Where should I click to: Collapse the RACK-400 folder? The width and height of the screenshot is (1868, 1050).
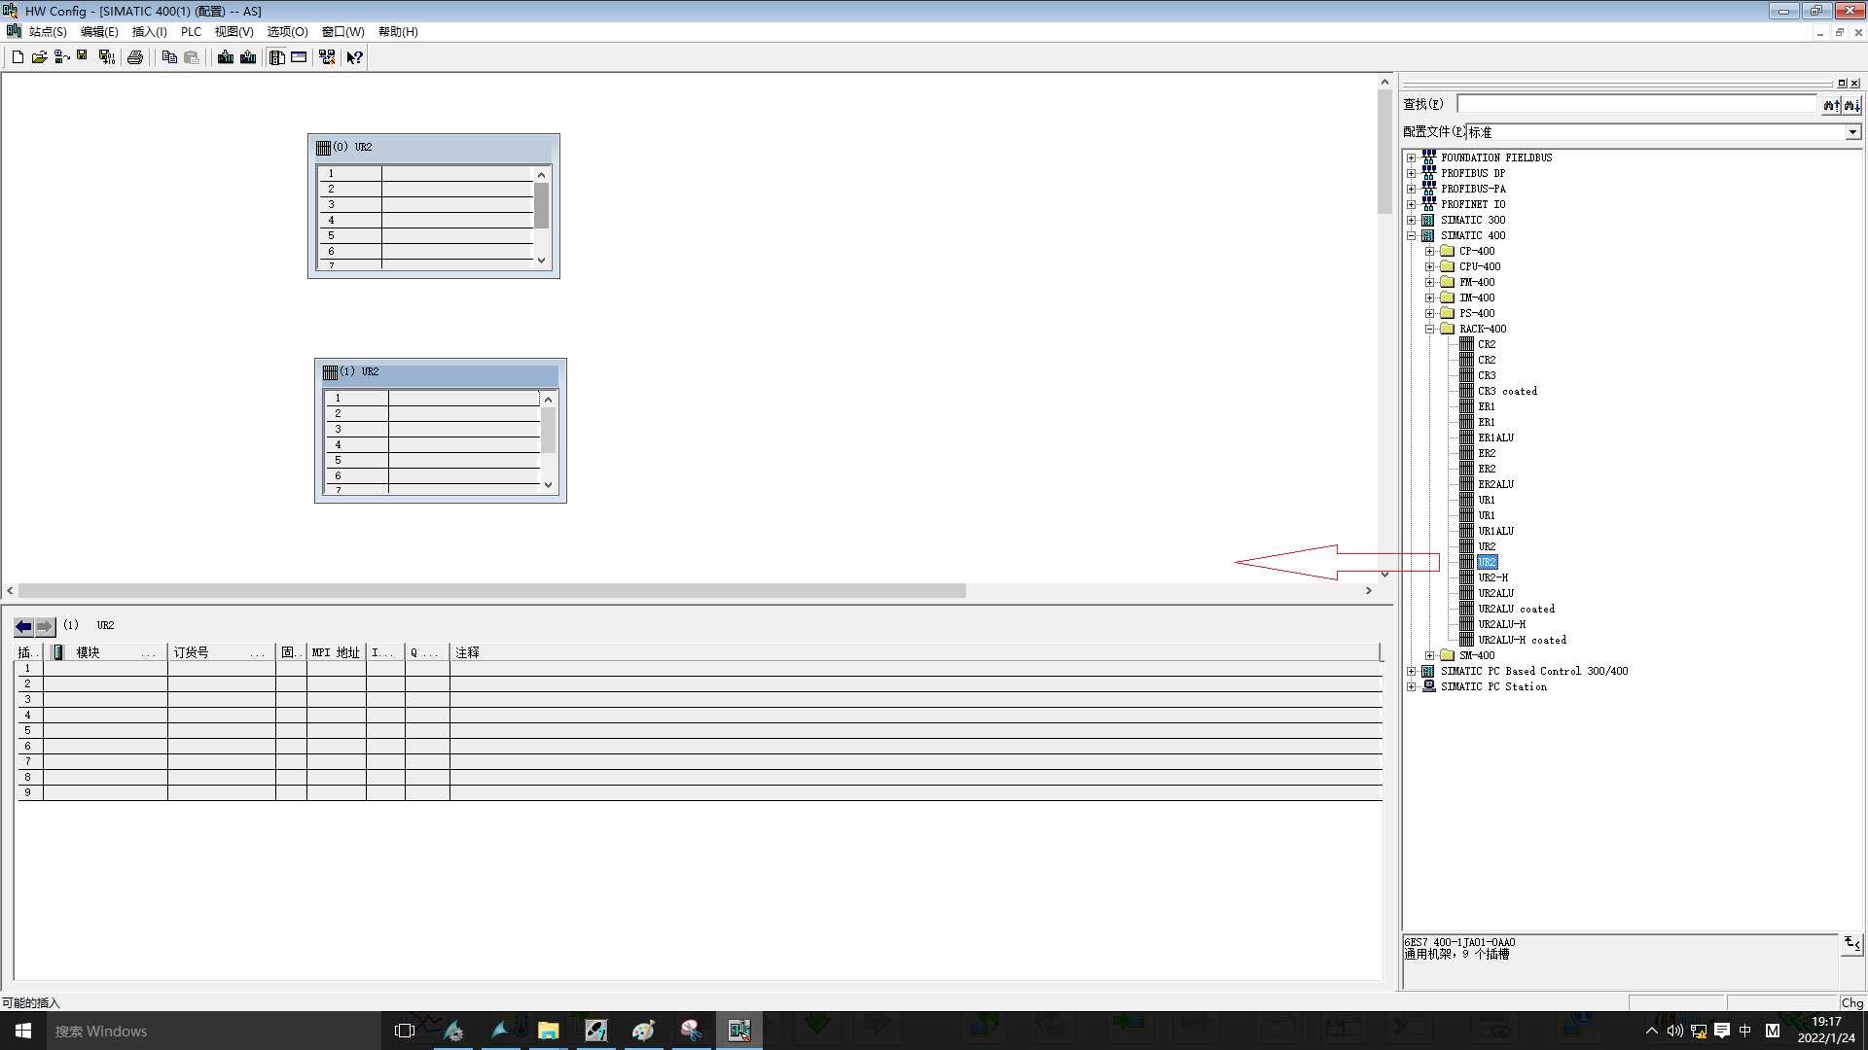pyautogui.click(x=1429, y=329)
